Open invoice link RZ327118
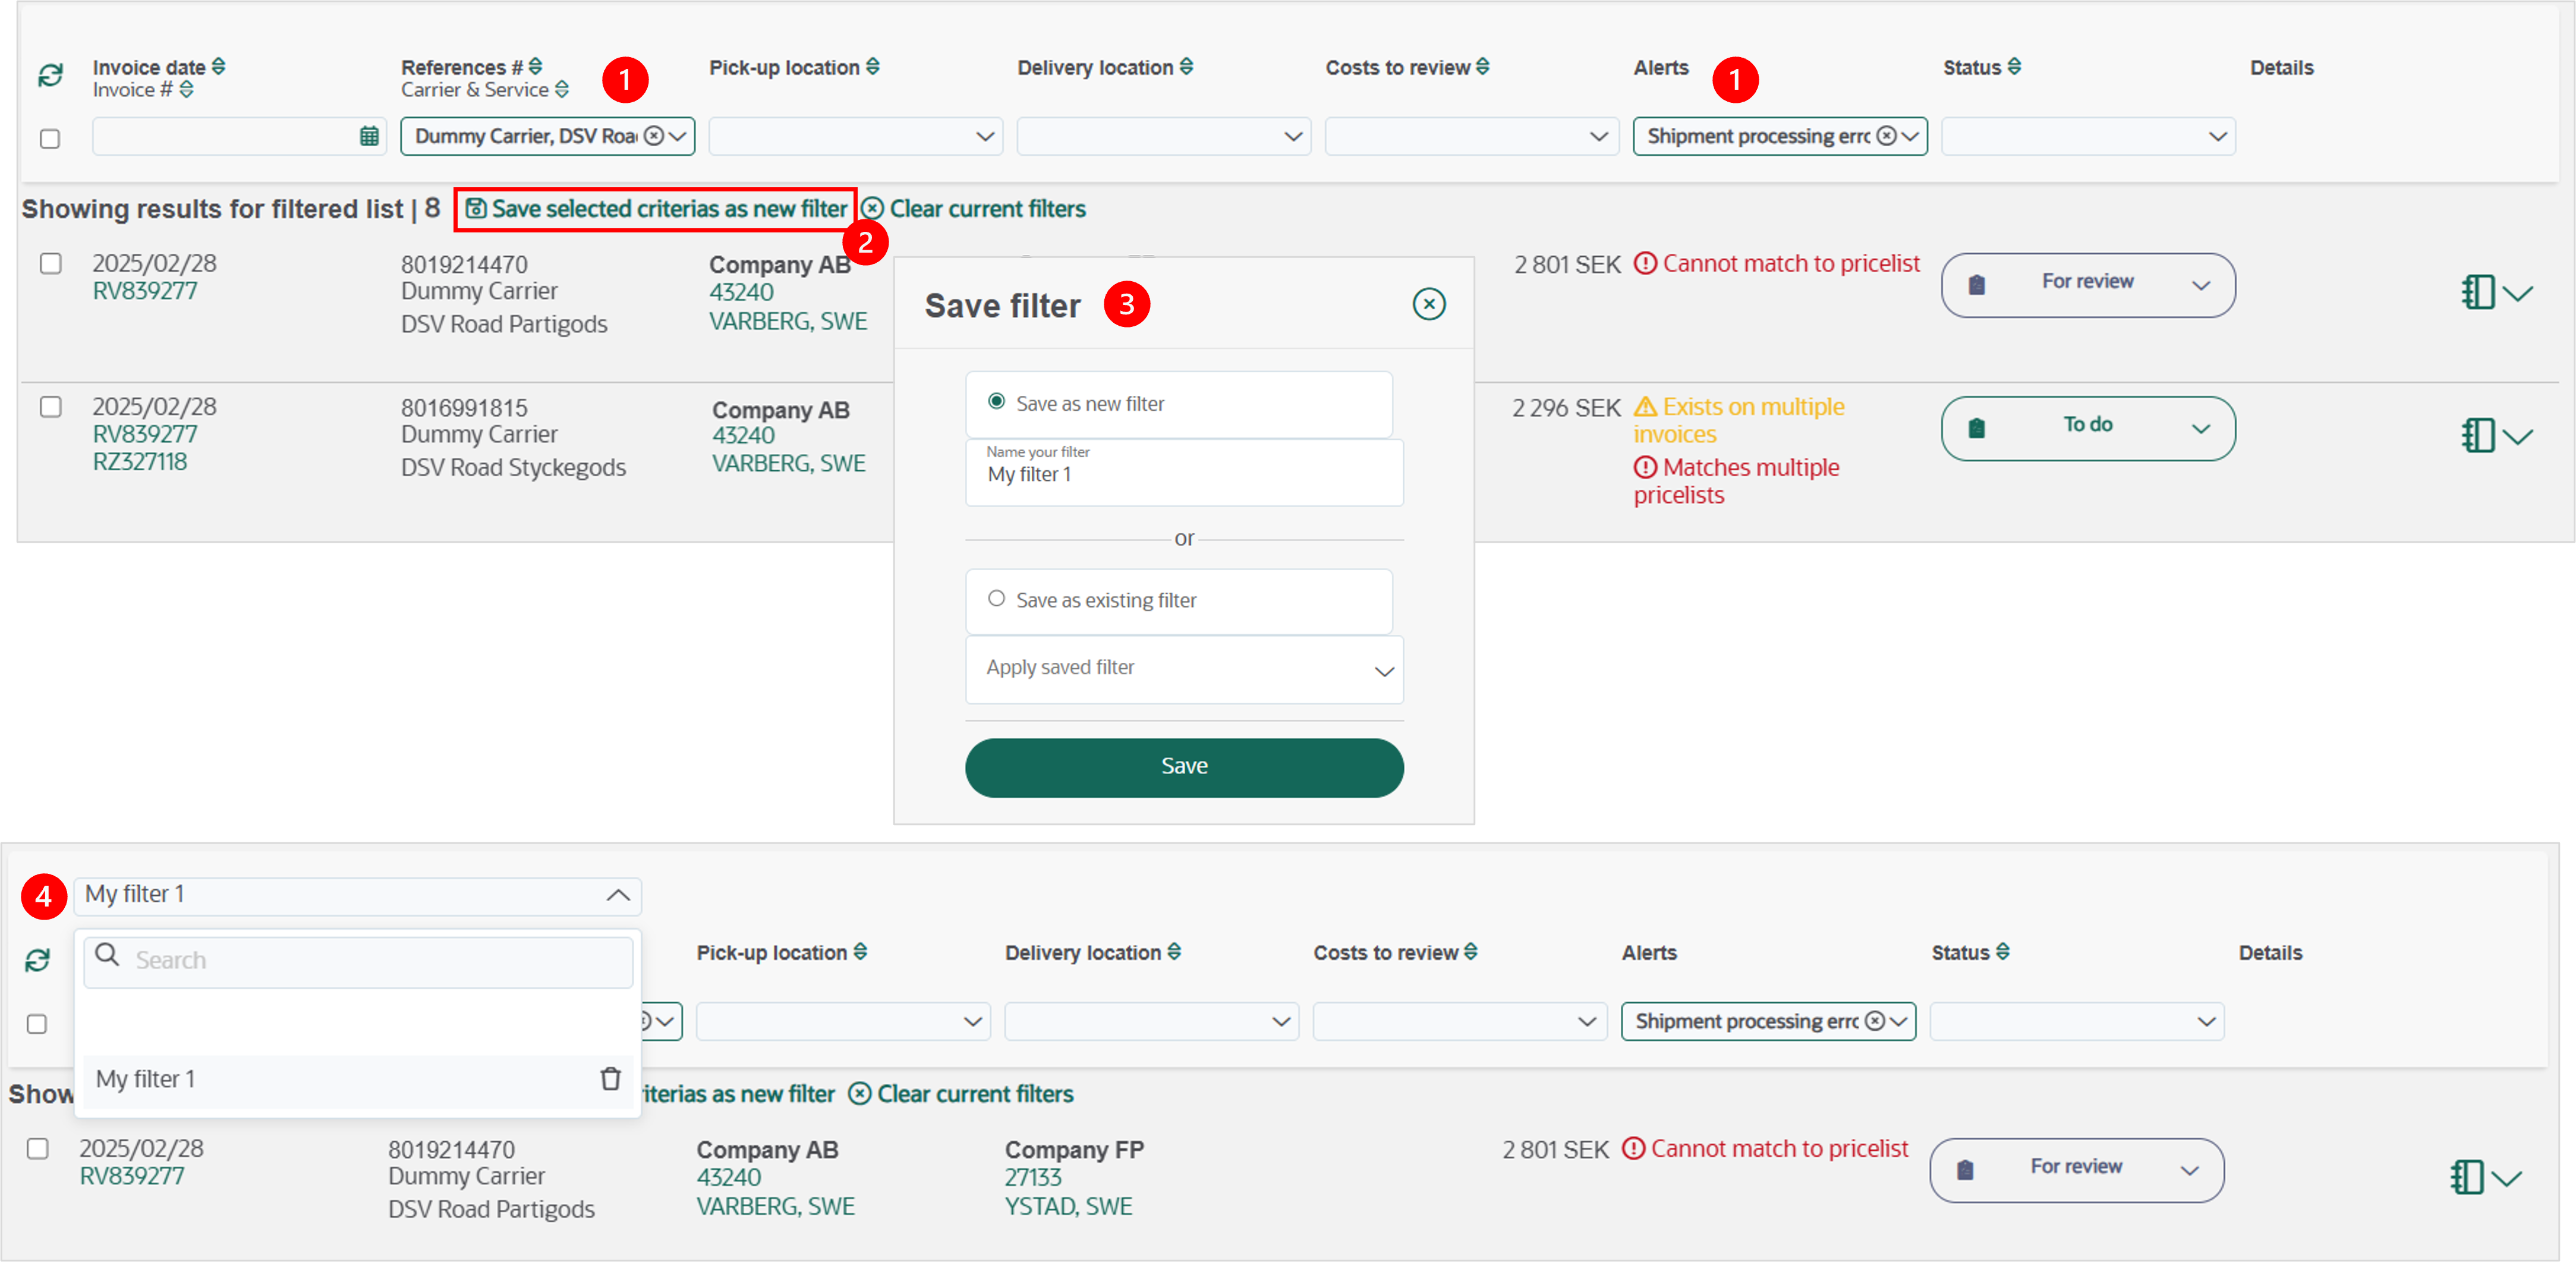2576x1262 pixels. click(140, 462)
